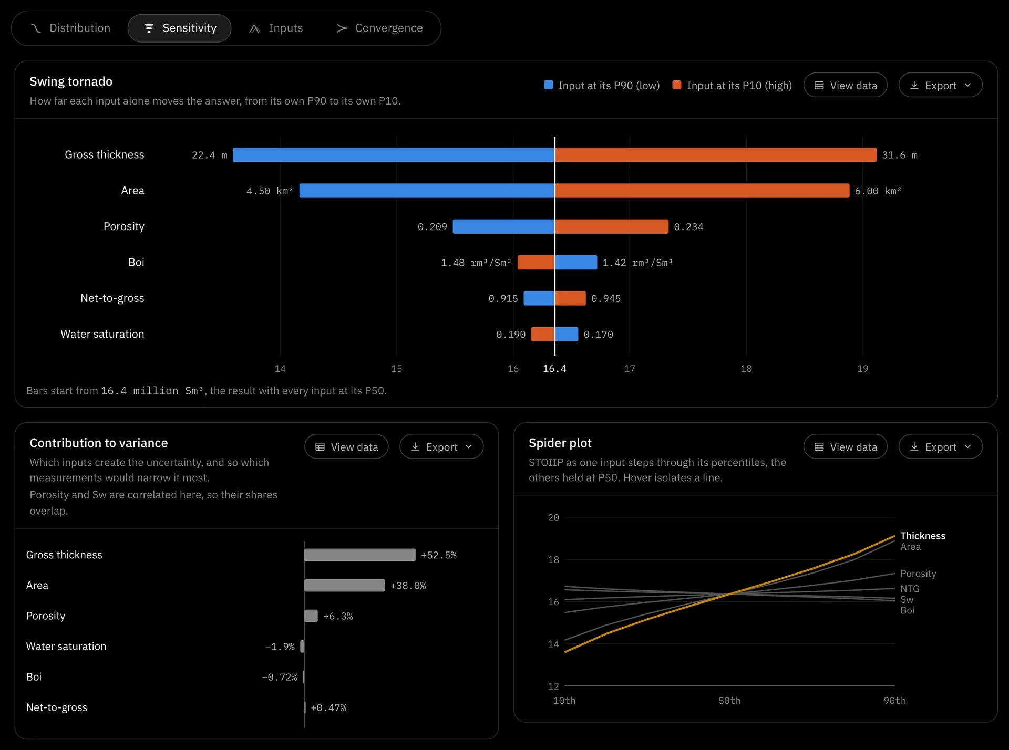This screenshot has height=750, width=1009.
Task: Click the Sensitivity tornado icon
Action: pos(149,28)
